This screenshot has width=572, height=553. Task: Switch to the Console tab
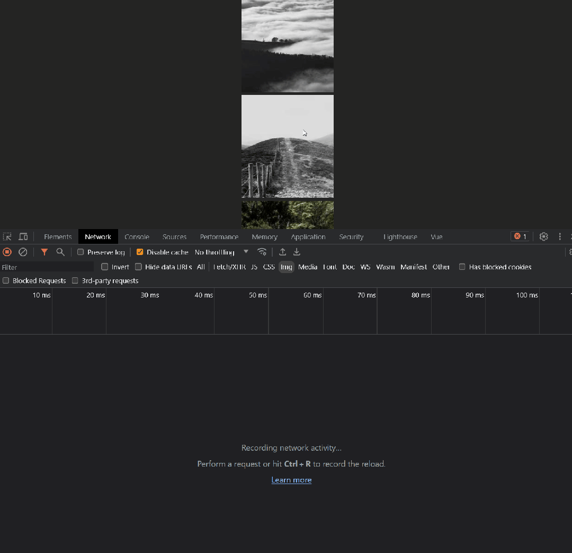(137, 236)
